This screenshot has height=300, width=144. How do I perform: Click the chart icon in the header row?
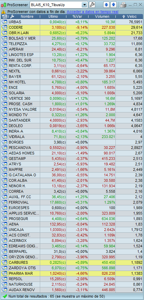coord(4,17)
